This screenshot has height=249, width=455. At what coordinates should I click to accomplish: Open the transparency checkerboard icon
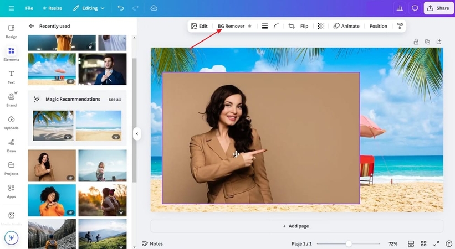coord(320,26)
